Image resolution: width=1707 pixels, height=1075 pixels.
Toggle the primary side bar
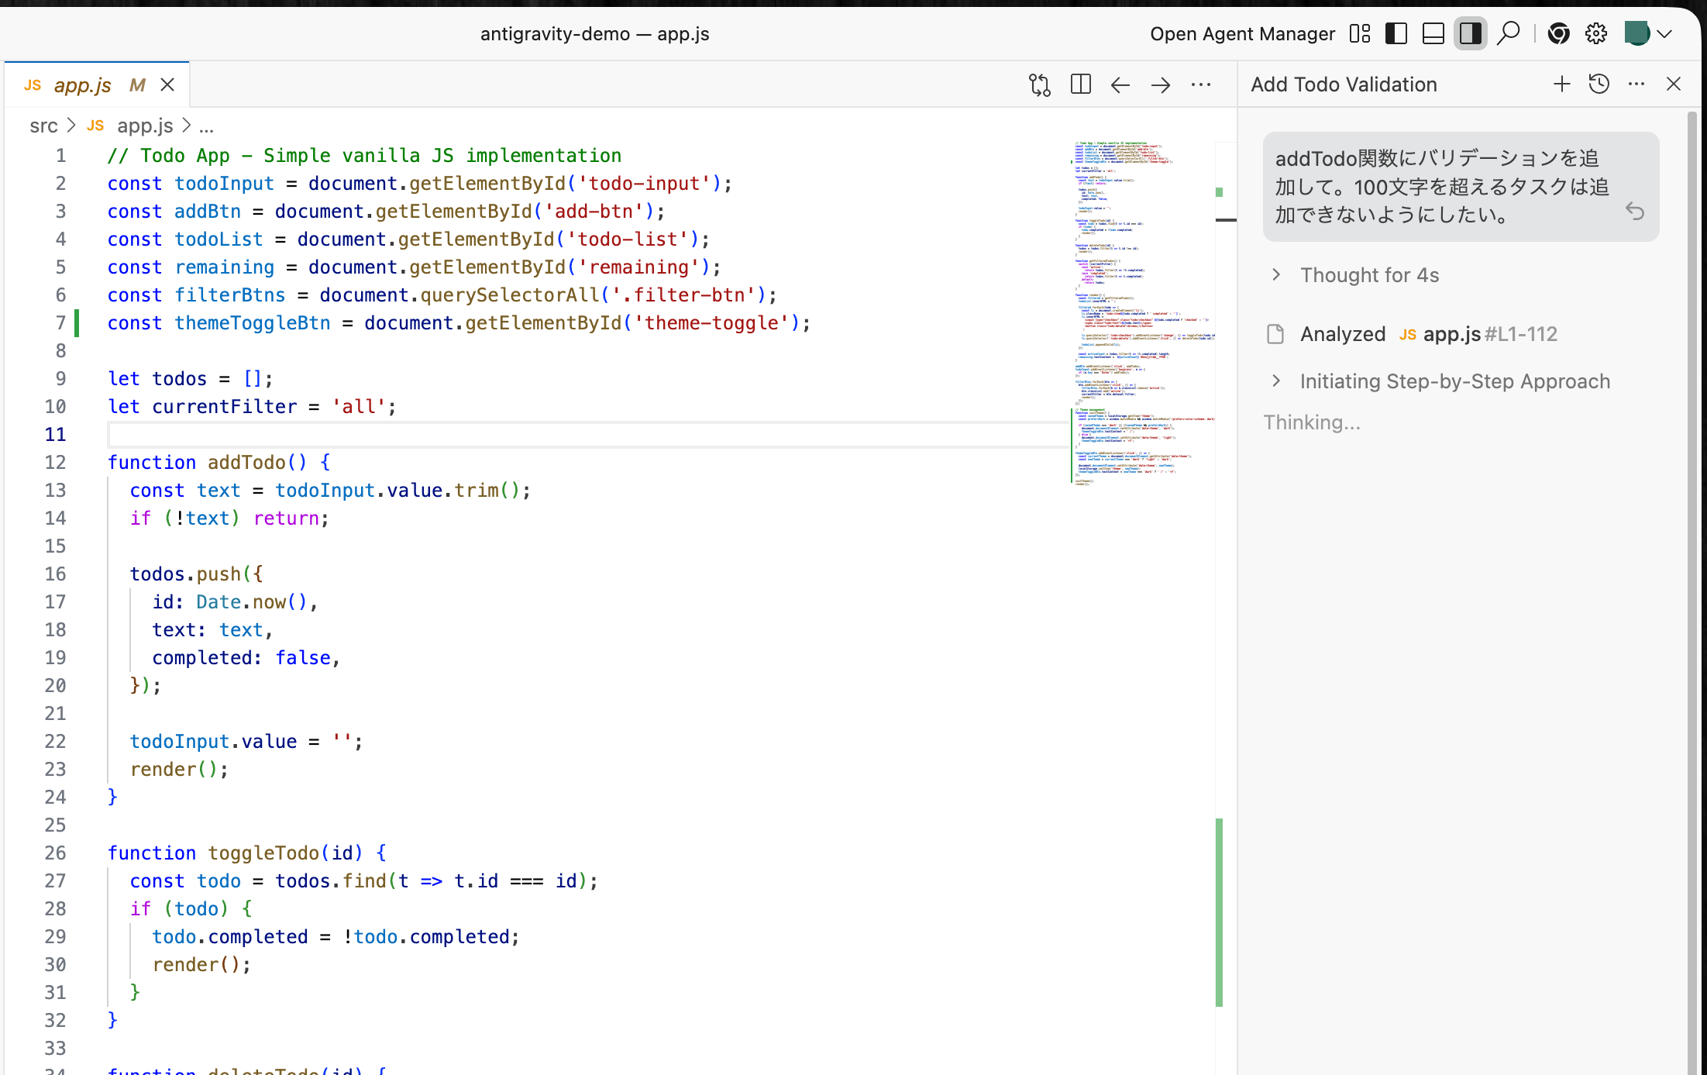[x=1396, y=33]
